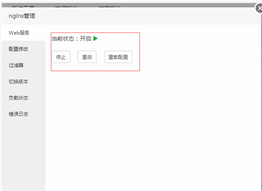Stop nginx with the 停止 button
Screen dimensions: 262x191
coord(61,57)
